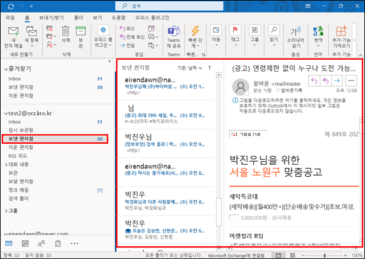This screenshot has width=365, height=259.
Task: Start 소리내어 읽기 read aloud
Action: coord(296,37)
